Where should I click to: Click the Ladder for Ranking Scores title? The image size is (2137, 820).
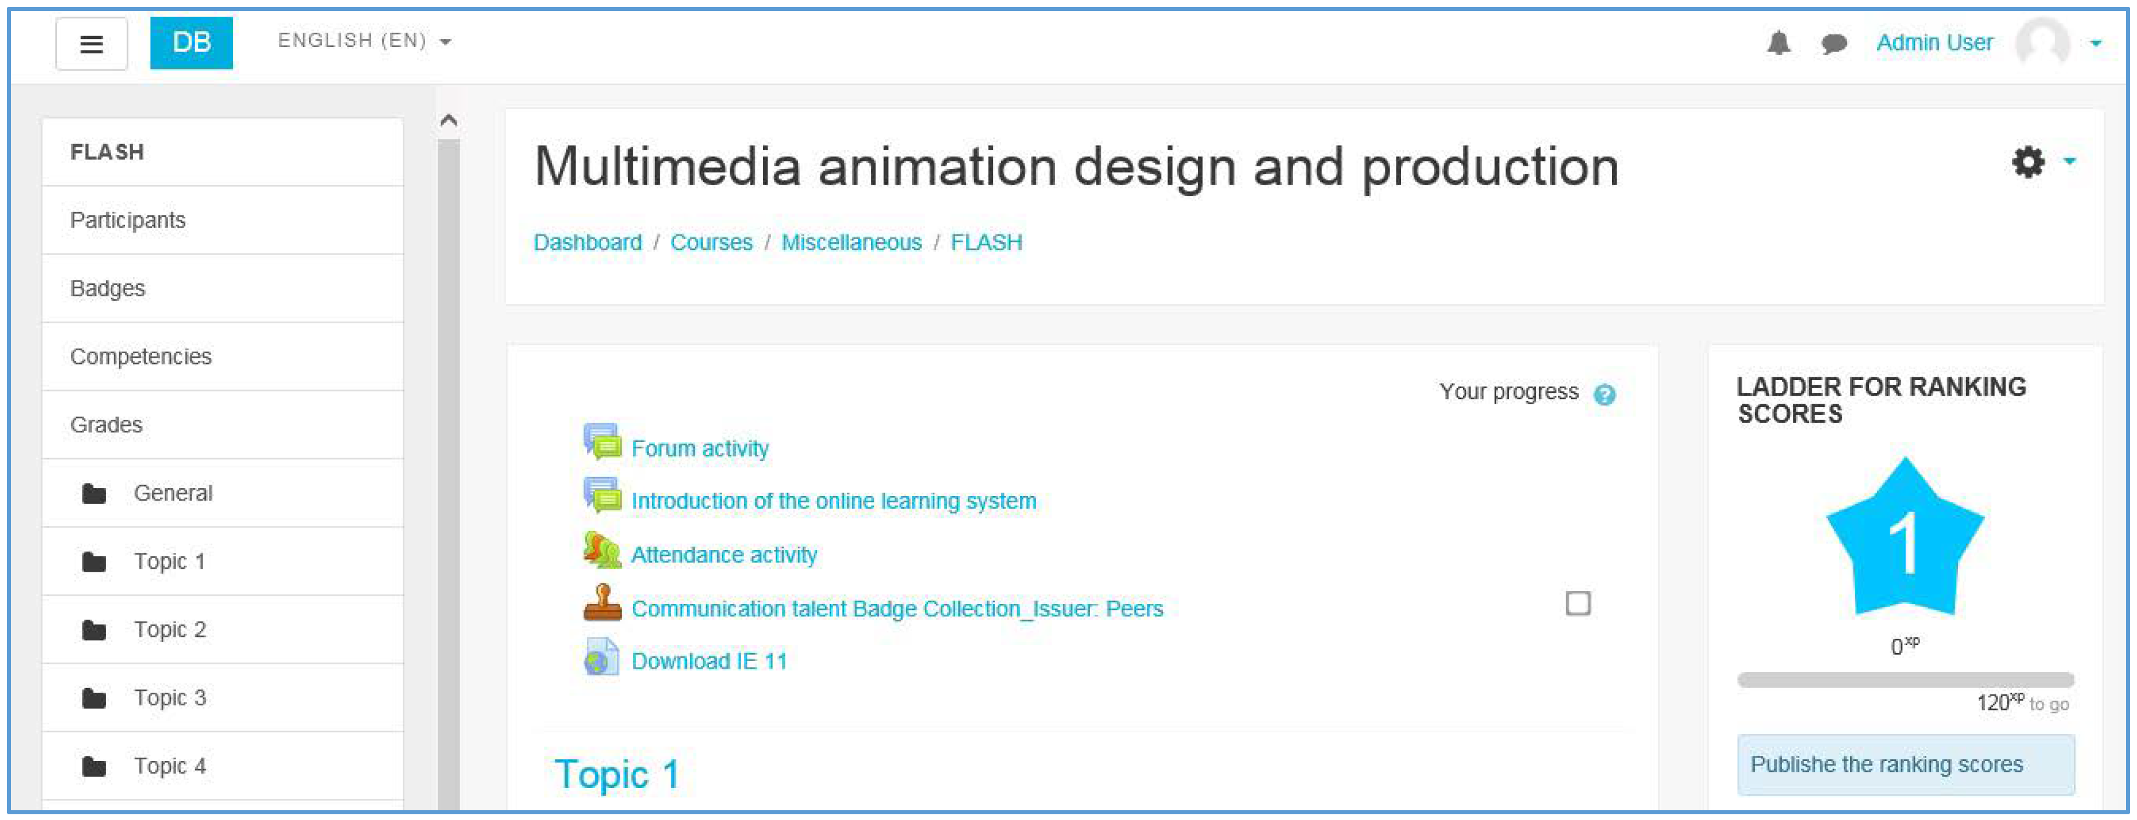1881,400
